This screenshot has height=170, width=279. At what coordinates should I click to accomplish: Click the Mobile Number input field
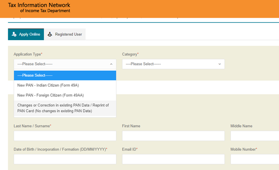pyautogui.click(x=255, y=159)
